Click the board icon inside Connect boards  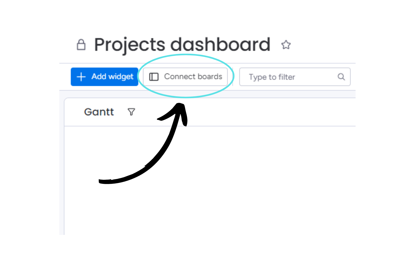[x=154, y=77]
